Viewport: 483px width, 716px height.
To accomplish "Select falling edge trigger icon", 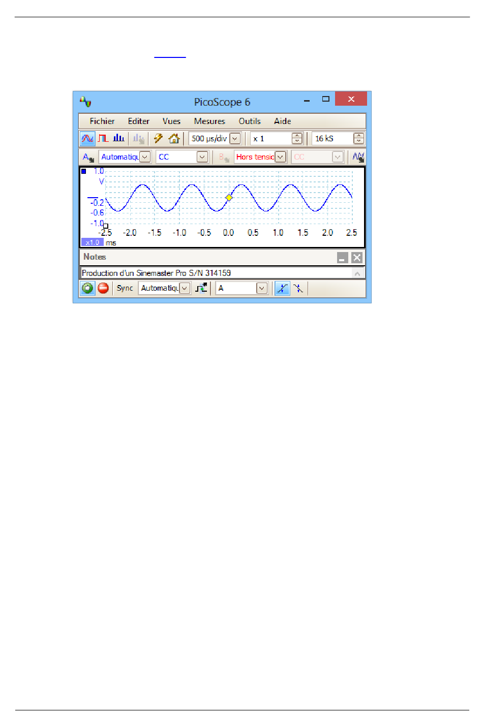I will click(x=298, y=288).
